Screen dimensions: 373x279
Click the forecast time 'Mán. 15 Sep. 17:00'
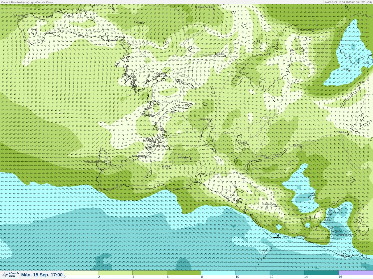point(42,275)
